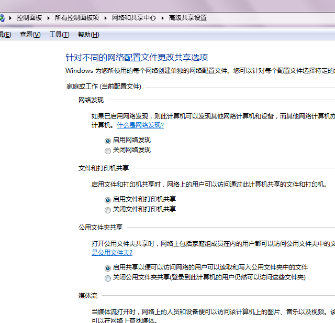Click 高级共享设置 breadcrumb
This screenshot has width=335, height=323.
pyautogui.click(x=188, y=18)
